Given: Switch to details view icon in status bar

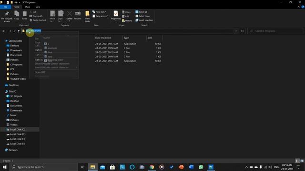Looking at the screenshot, I should (297, 161).
